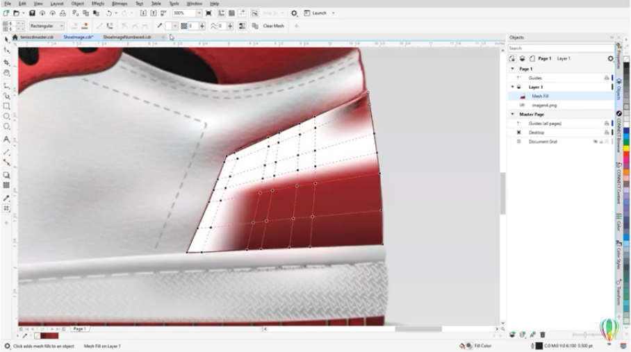The height and width of the screenshot is (352, 631).
Task: Toggle the snap off button
Action: pos(255,13)
